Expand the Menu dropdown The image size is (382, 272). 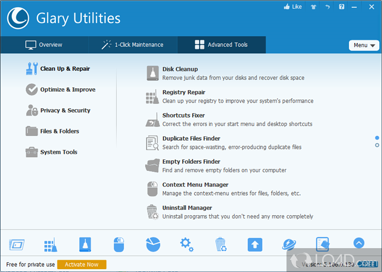[364, 45]
